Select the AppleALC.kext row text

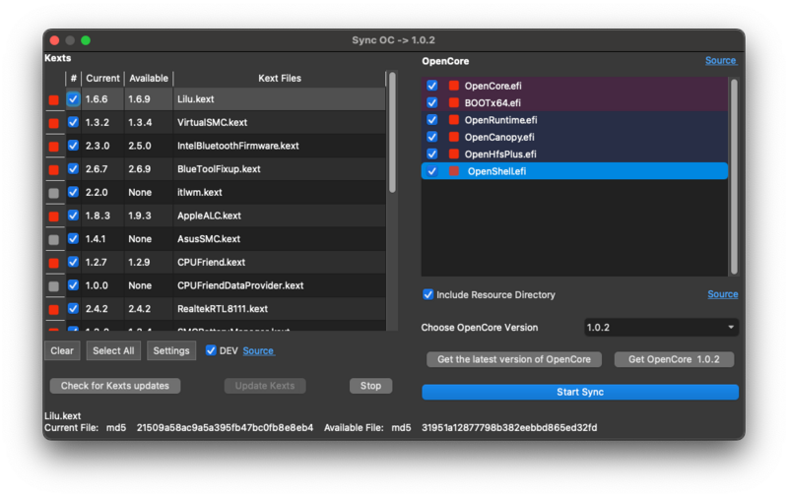point(209,216)
